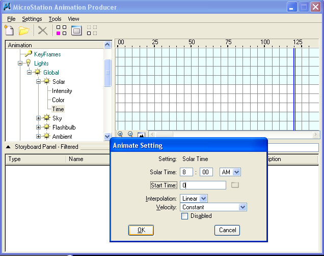324x256 pixels.
Task: Open the Velocity Constant dropdown
Action: click(242, 207)
